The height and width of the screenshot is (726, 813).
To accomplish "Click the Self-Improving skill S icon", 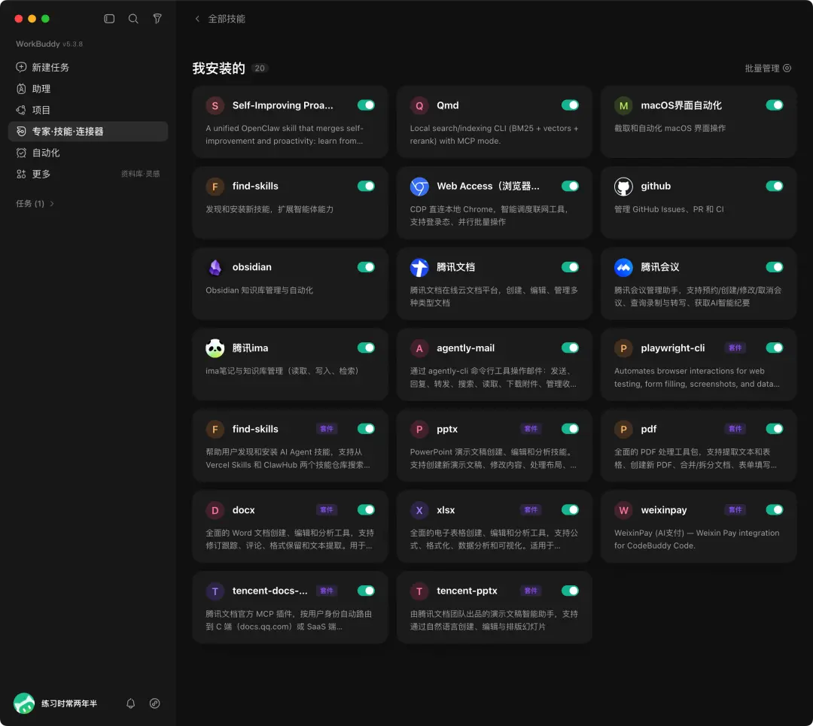I will (x=215, y=106).
